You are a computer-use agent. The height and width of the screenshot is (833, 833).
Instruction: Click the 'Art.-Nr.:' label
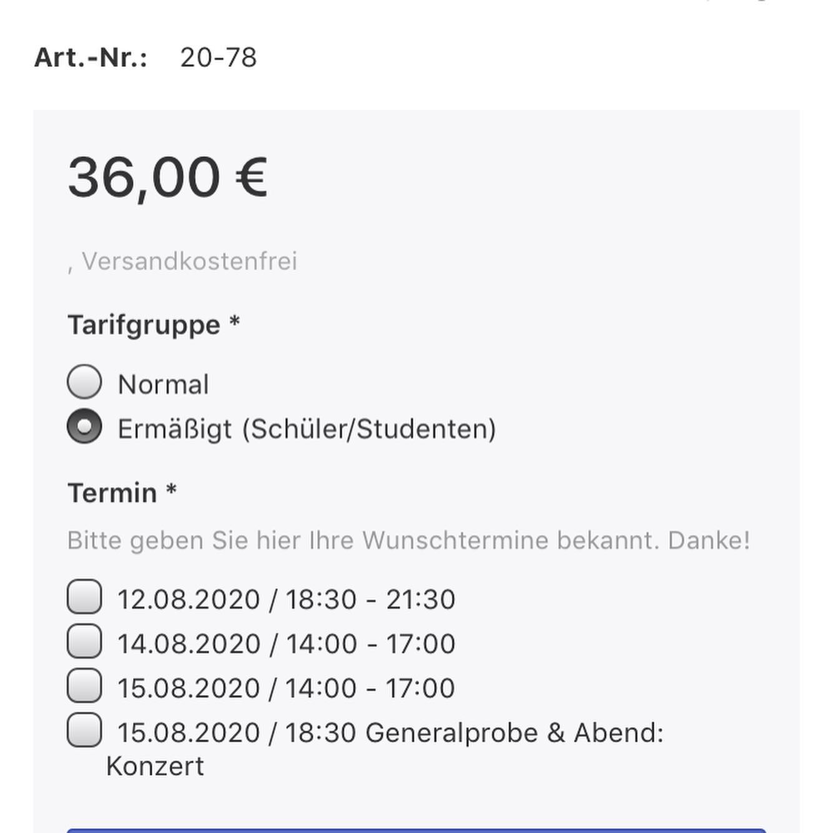click(91, 57)
